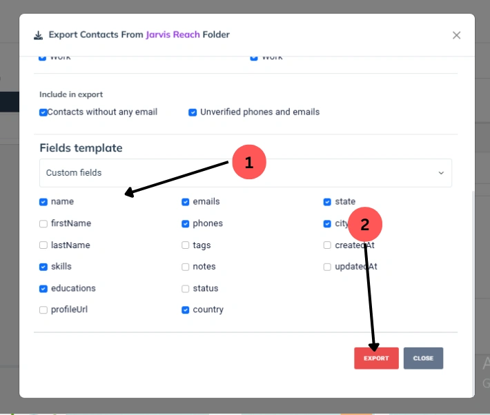
Task: Tick the updatedAt field checkbox
Action: tap(328, 267)
